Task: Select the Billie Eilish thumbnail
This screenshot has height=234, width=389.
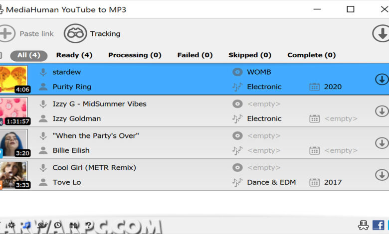Action: [x=13, y=143]
